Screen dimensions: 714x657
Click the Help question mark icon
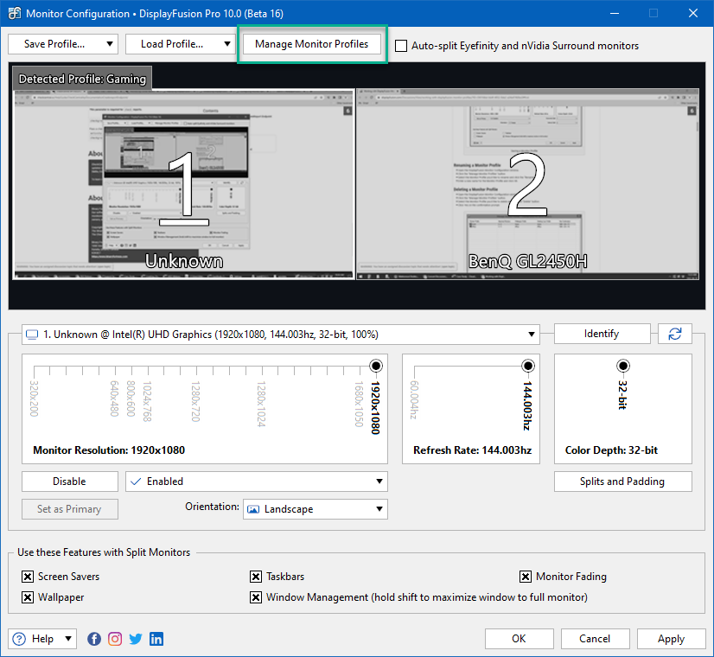pos(19,639)
